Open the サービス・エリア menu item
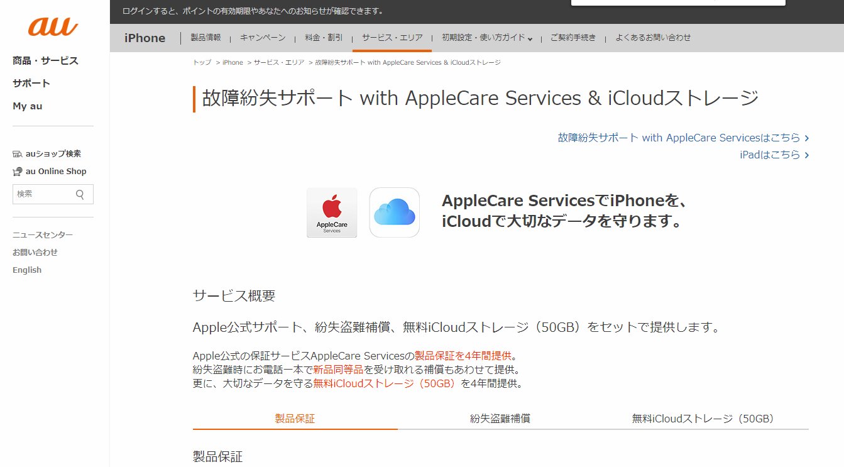Image resolution: width=844 pixels, height=467 pixels. pyautogui.click(x=392, y=38)
